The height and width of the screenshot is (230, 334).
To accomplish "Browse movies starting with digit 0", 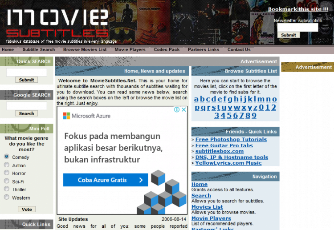I will 261,108.
